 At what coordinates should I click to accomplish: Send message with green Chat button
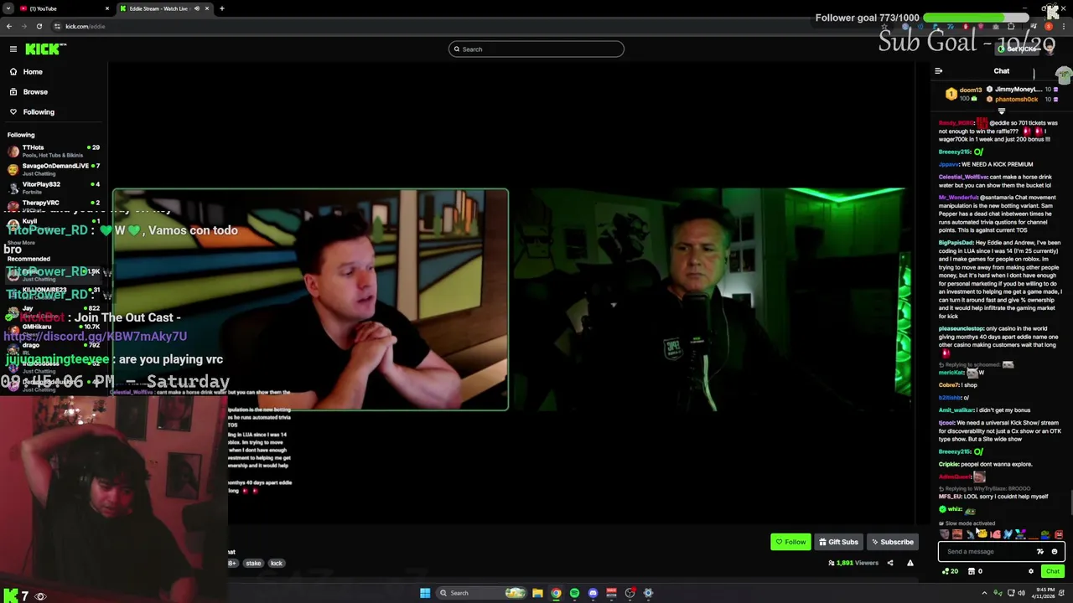point(1053,571)
